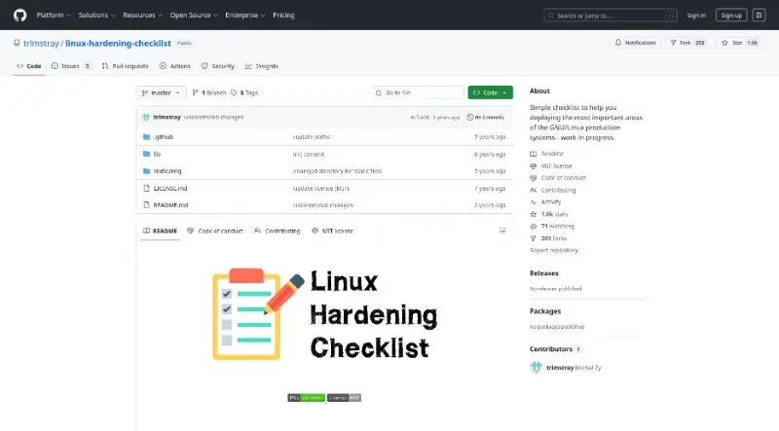Expand the Resources menu
The image size is (779, 431).
click(142, 15)
